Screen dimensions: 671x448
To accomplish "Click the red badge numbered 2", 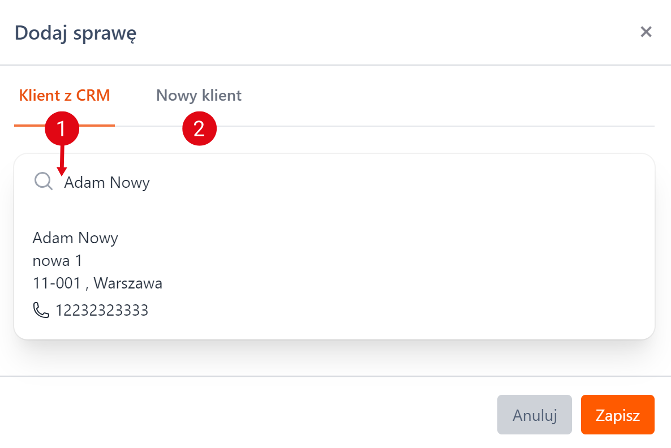I will (x=199, y=128).
